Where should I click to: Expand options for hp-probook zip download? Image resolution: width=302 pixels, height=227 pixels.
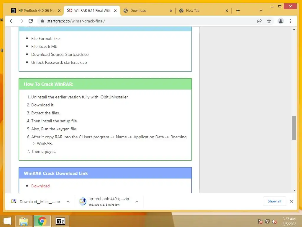pyautogui.click(x=137, y=202)
